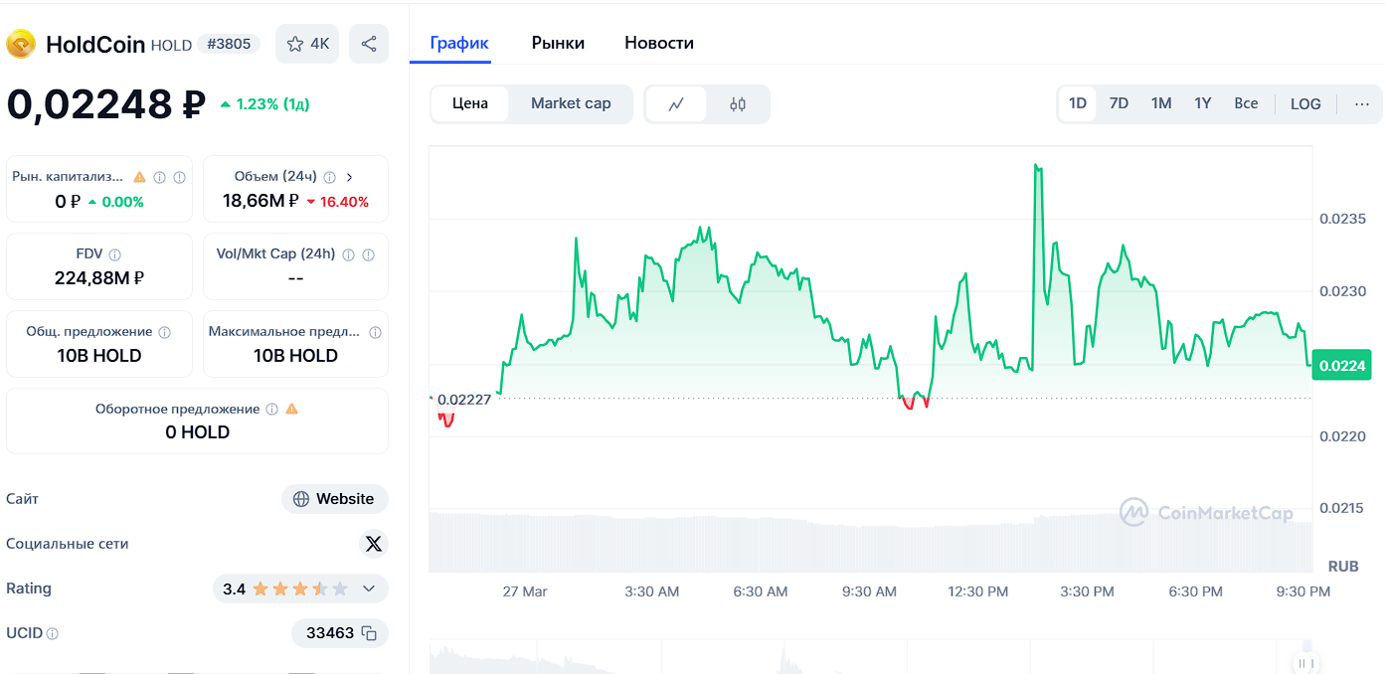This screenshot has width=1385, height=674.
Task: Click the info icon beside Максимальное предл.
Action: (375, 332)
